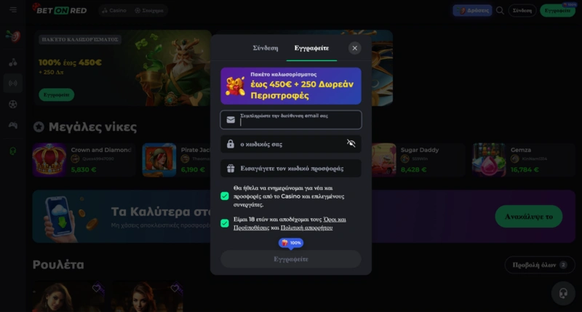
Task: Select the Εγγραφείτε tab in dialog
Action: (311, 48)
